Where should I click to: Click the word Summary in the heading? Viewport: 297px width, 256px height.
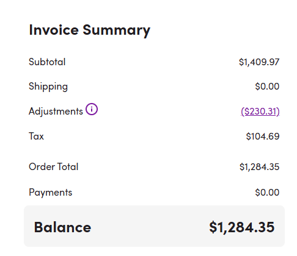click(x=117, y=30)
